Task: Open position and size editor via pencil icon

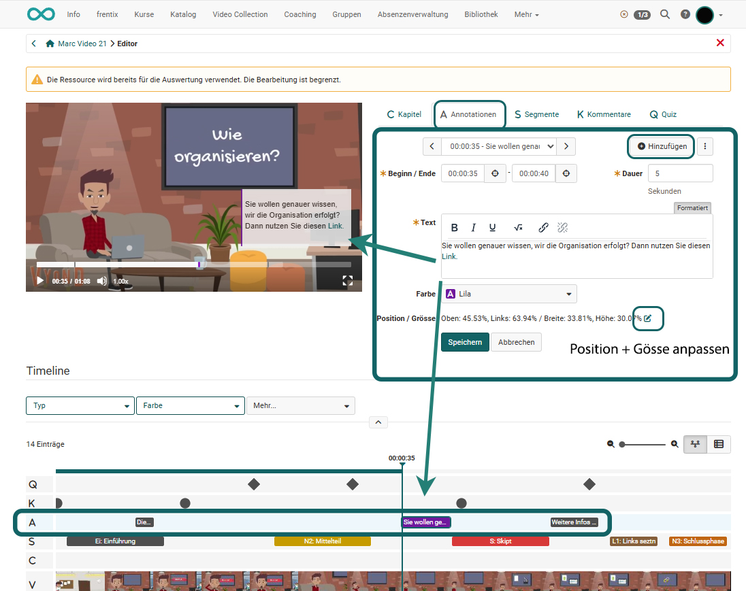Action: click(648, 318)
